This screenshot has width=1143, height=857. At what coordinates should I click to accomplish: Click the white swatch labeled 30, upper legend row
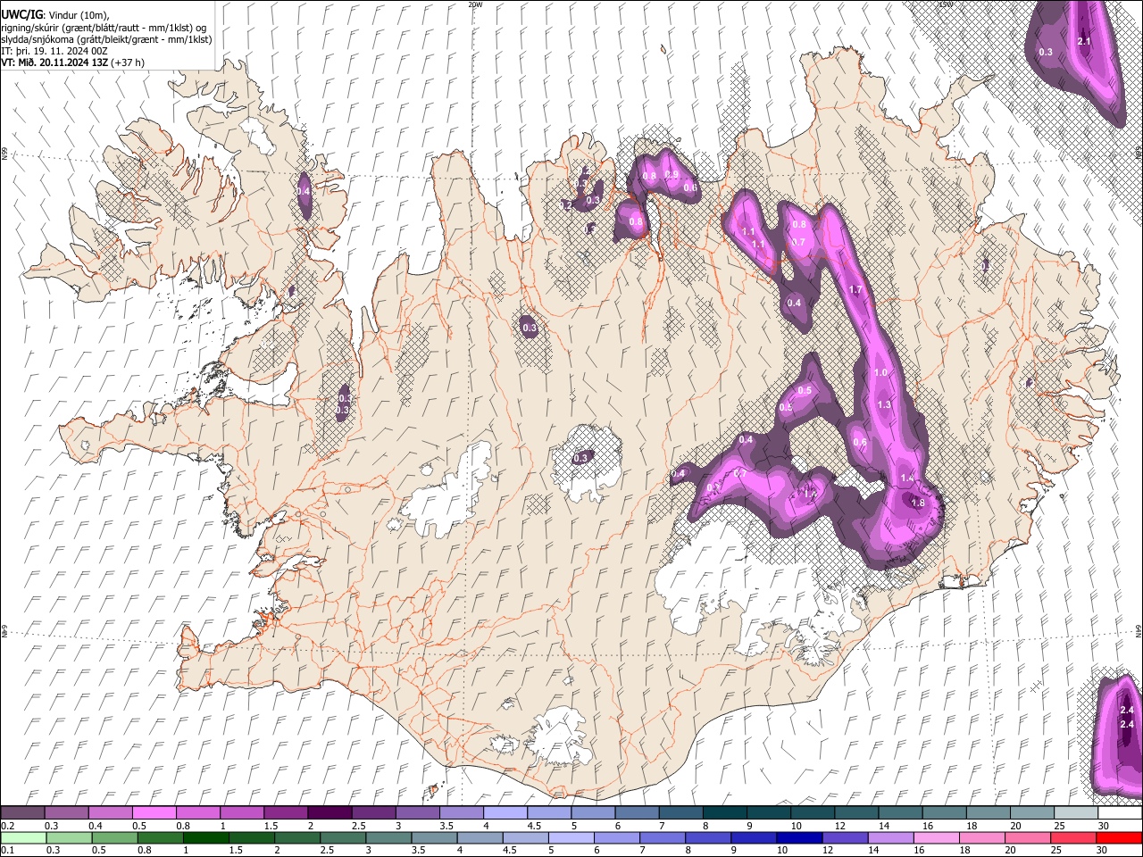1119,813
